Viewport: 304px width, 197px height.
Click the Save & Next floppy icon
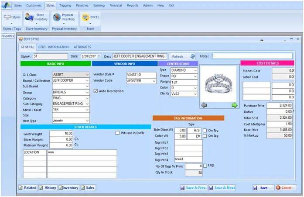[211, 188]
